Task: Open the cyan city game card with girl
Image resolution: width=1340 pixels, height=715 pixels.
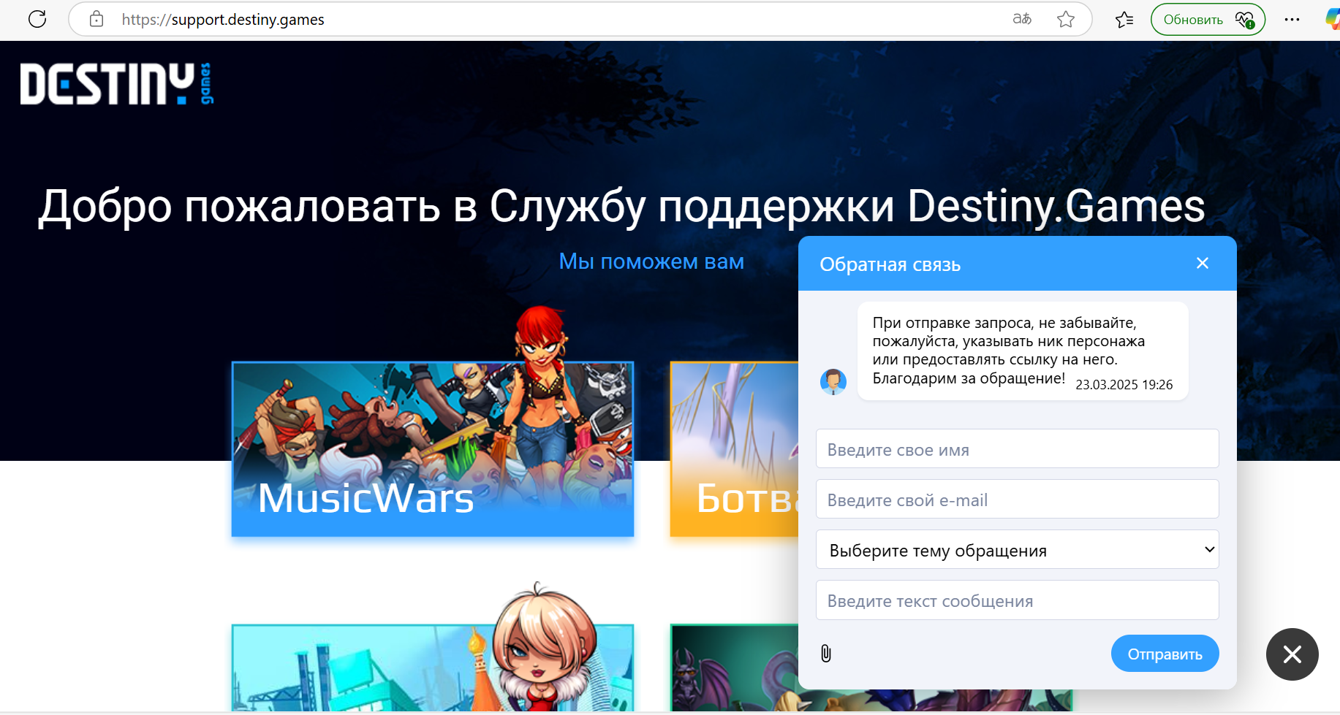Action: (433, 667)
